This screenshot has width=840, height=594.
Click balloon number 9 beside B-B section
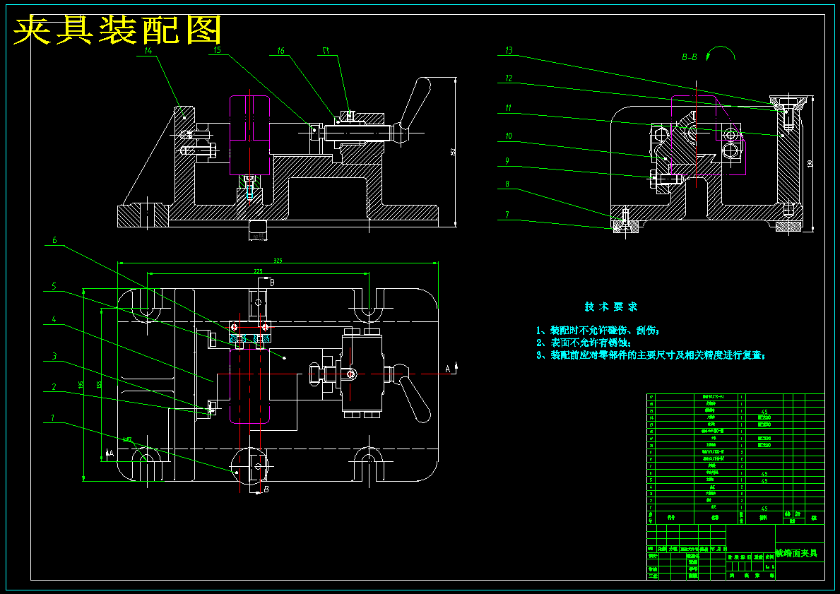[507, 161]
